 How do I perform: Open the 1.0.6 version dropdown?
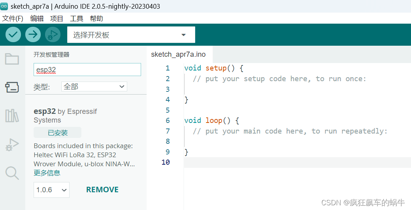51,190
